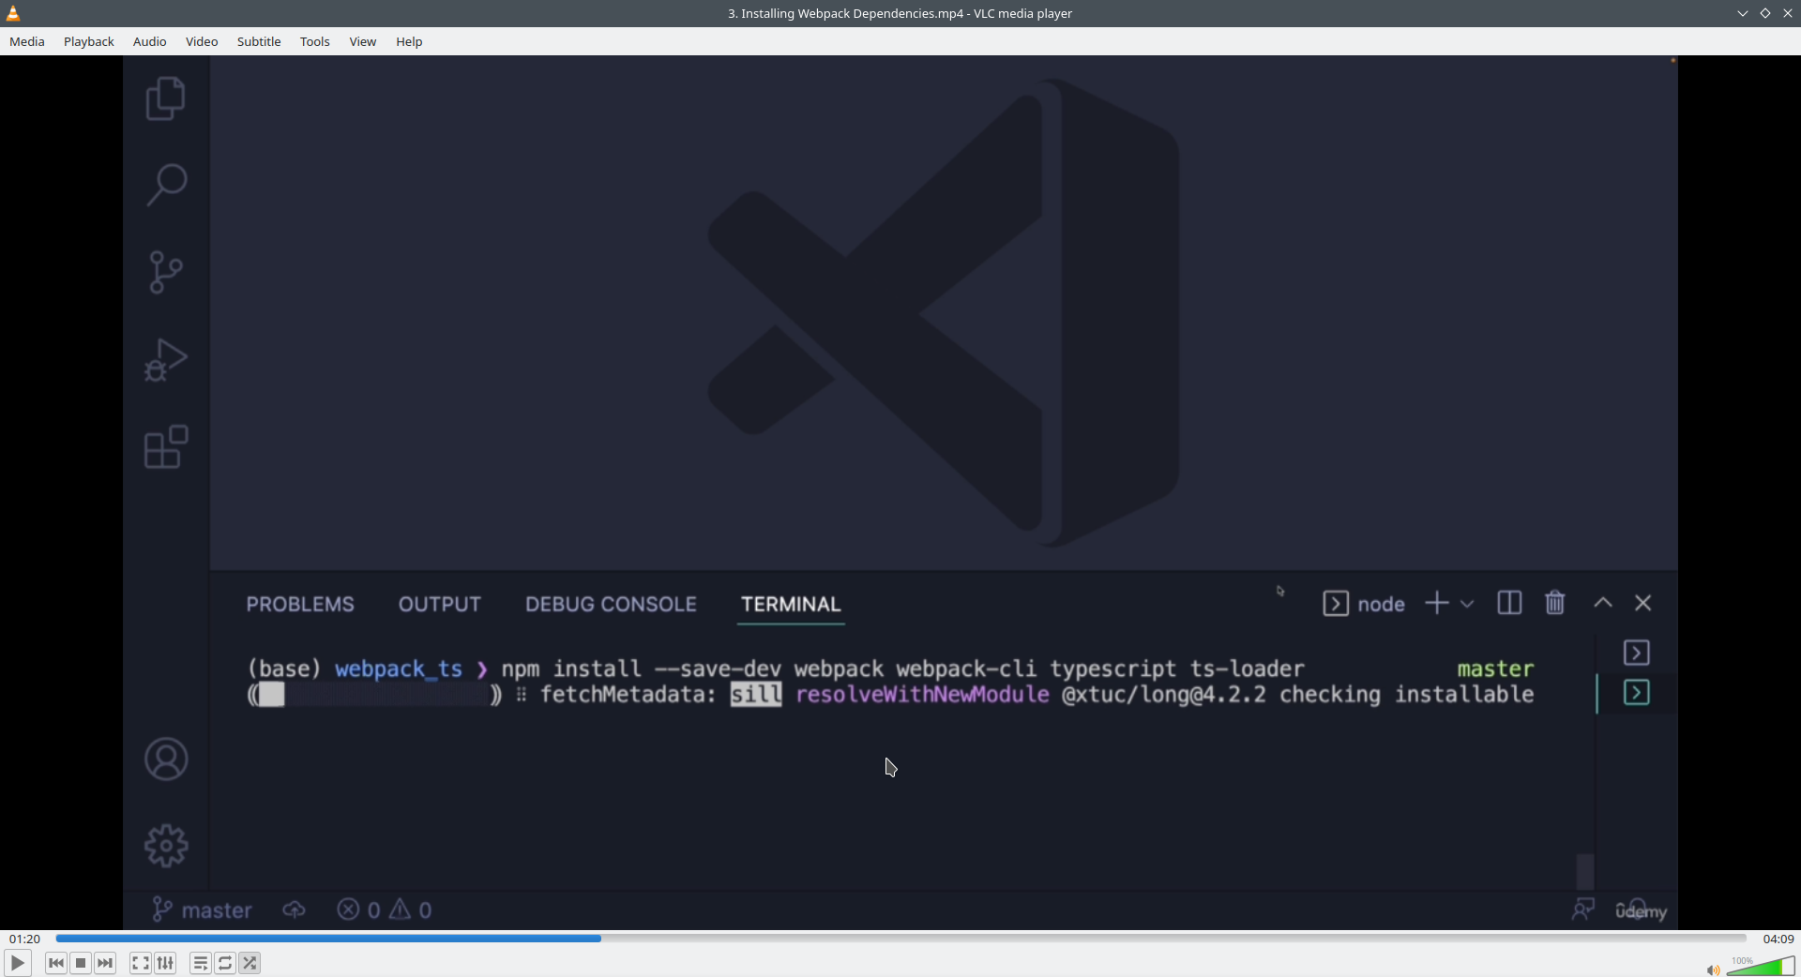Toggle the playlist view
This screenshot has height=977, width=1801.
click(201, 963)
